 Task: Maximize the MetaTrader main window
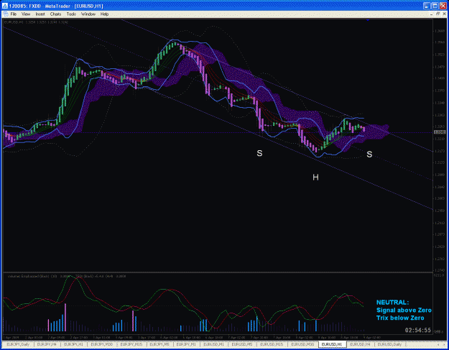pos(435,6)
